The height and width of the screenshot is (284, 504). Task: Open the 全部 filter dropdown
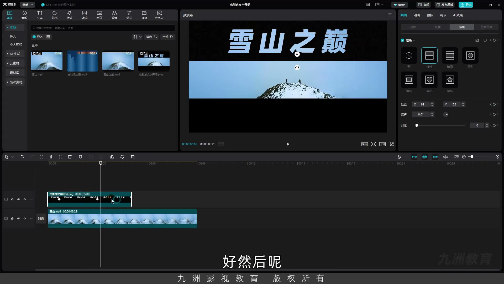coord(168,37)
